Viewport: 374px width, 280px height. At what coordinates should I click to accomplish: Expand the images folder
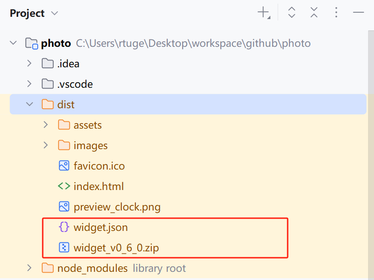pos(45,145)
